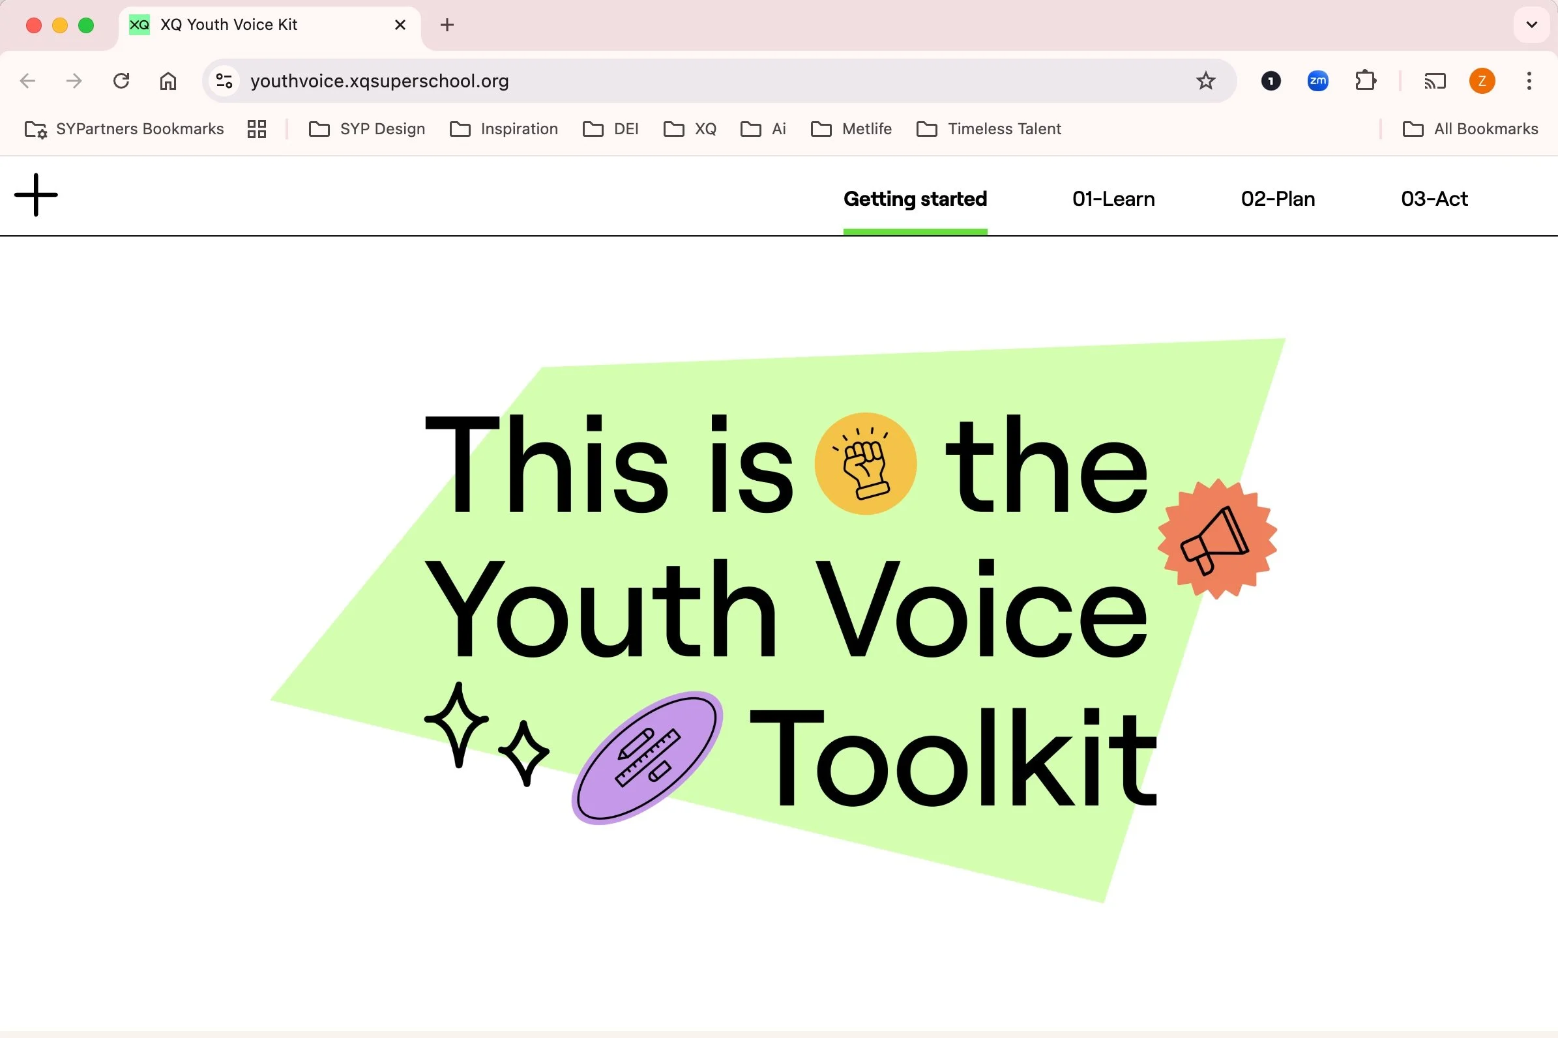Go to the 02-Plan section
Viewport: 1558px width, 1038px height.
[x=1277, y=199]
